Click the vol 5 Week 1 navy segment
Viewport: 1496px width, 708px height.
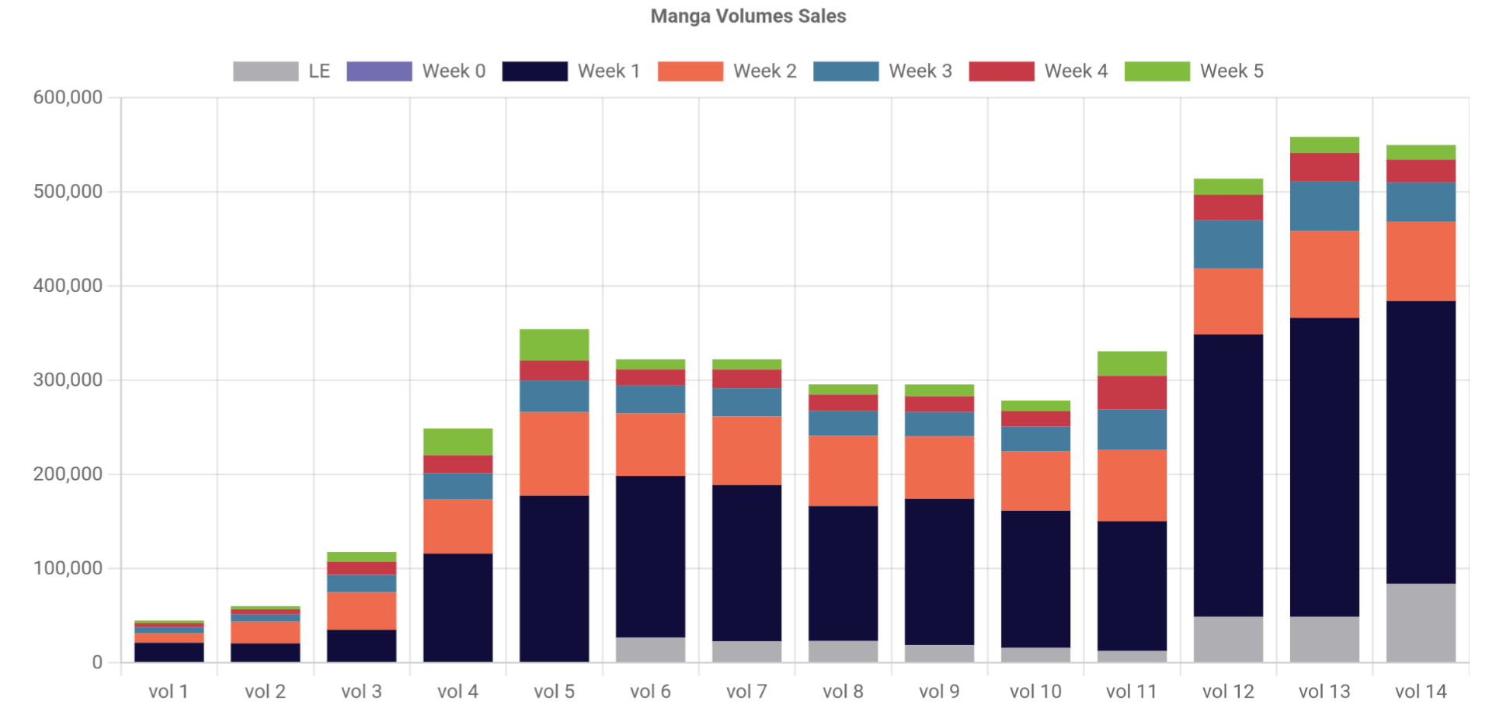(555, 578)
